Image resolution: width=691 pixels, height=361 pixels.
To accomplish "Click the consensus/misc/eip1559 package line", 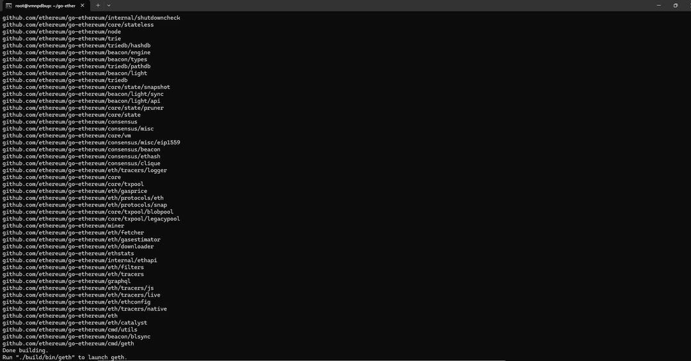I will 91,142.
